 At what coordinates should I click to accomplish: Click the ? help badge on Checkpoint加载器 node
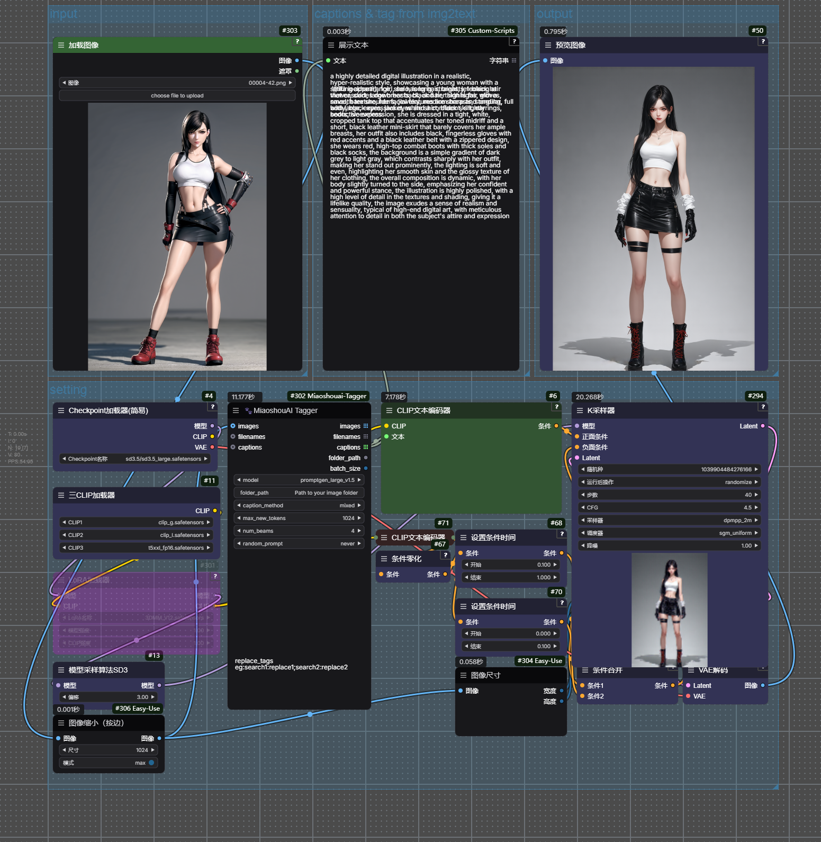pos(212,407)
